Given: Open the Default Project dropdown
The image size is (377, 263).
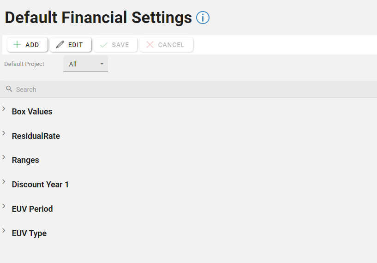Looking at the screenshot, I should pos(85,64).
